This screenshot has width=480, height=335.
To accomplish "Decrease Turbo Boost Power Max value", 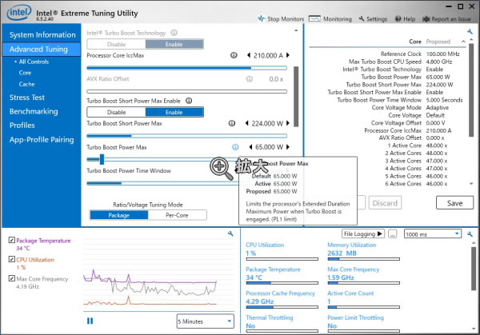I will [x=250, y=147].
